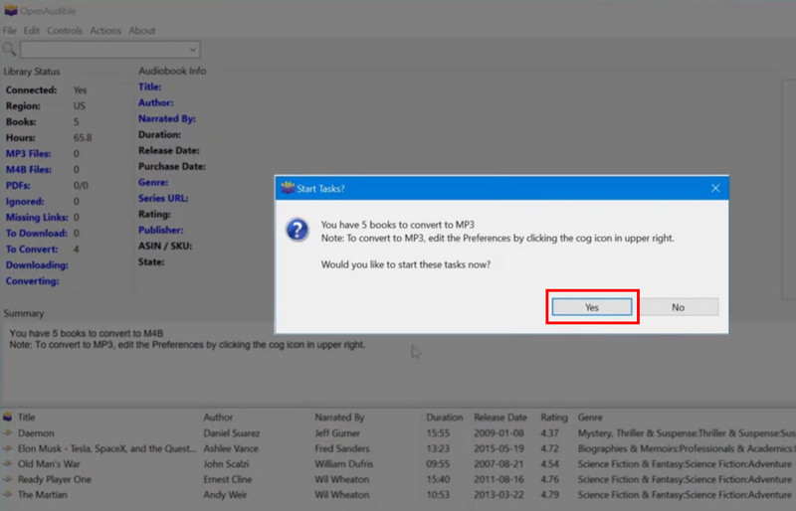
Task: Click the blue question mark icon in dialog
Action: pyautogui.click(x=297, y=230)
